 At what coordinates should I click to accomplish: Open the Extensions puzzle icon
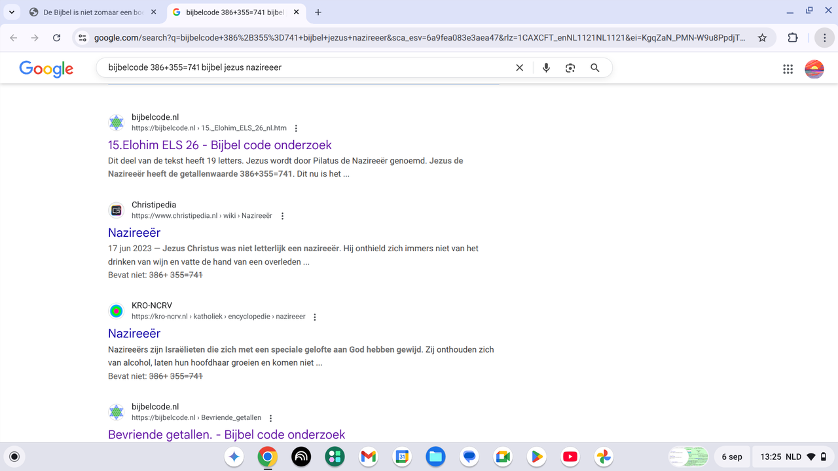[793, 38]
